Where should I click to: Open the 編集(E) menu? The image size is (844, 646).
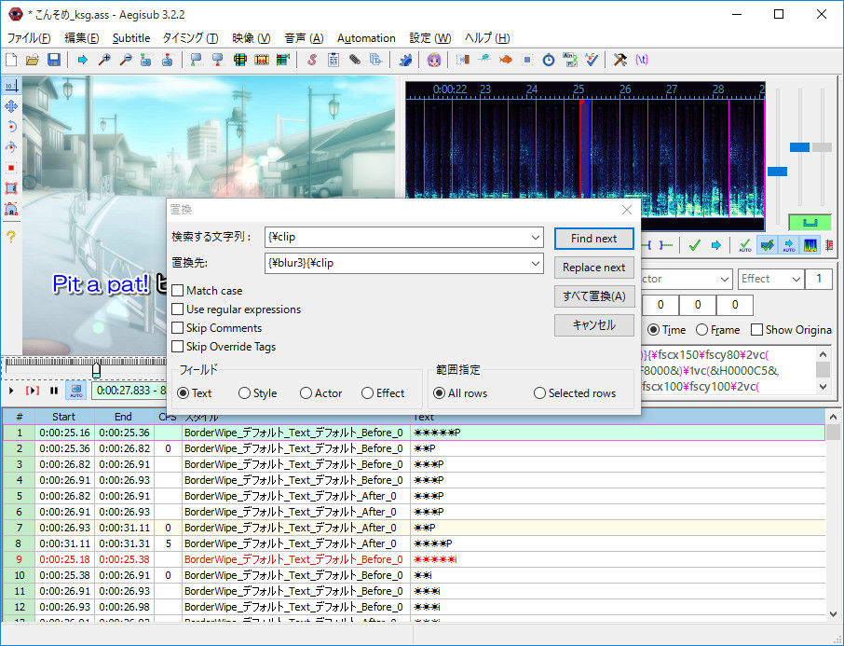coord(82,38)
